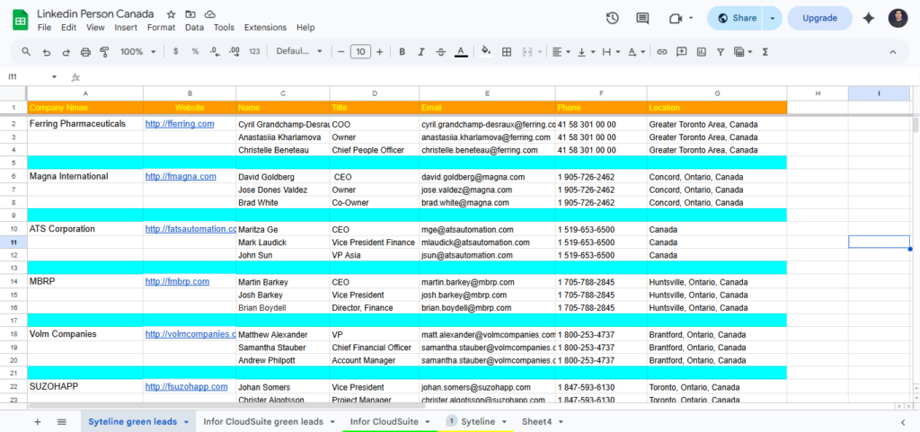This screenshot has width=920, height=432.
Task: Open the Extensions menu
Action: (x=265, y=28)
